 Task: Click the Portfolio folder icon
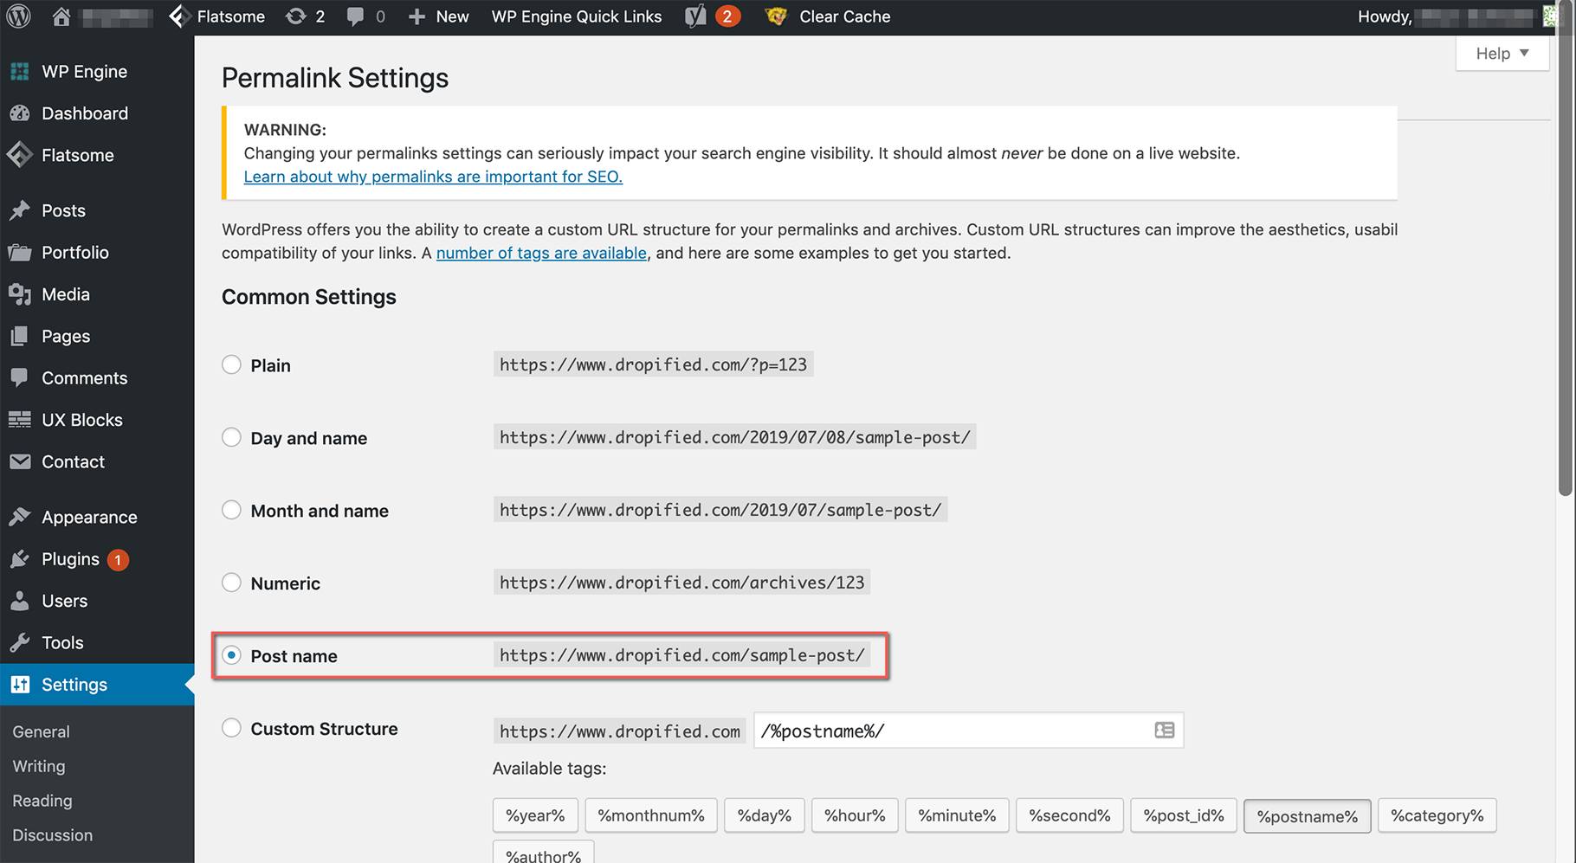click(x=20, y=253)
